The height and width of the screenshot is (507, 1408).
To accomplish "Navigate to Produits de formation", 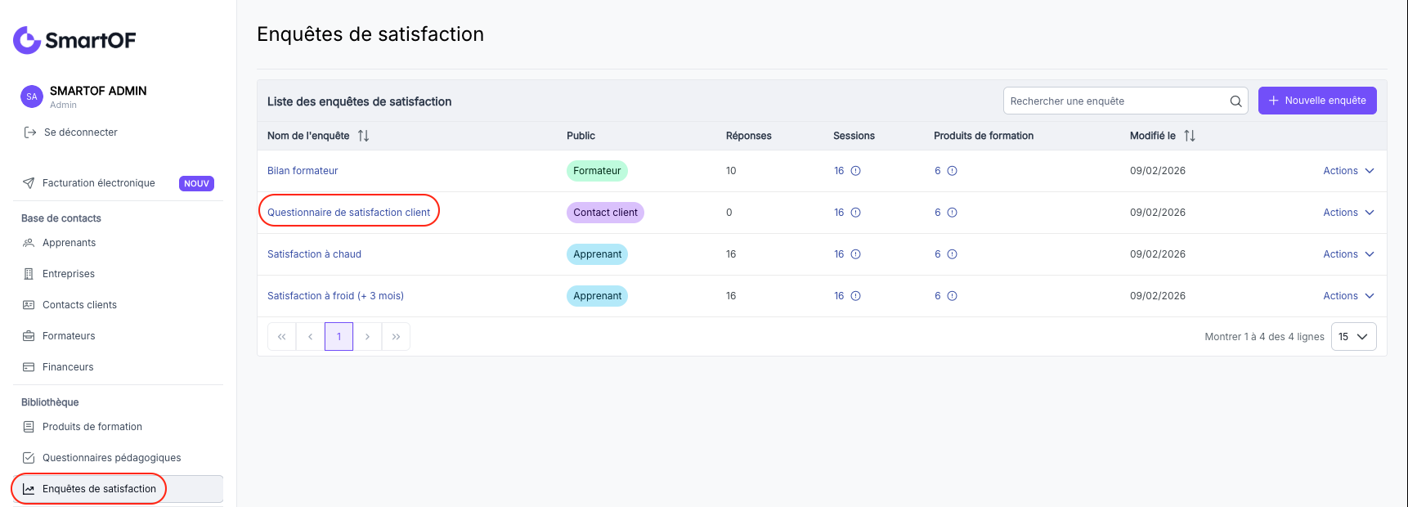I will pyautogui.click(x=92, y=427).
